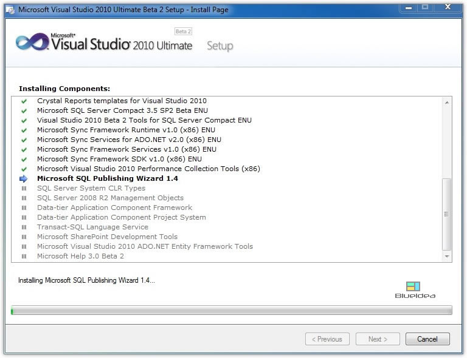This screenshot has width=467, height=358.
Task: Click the component list scroll down arrow
Action: tap(447, 256)
